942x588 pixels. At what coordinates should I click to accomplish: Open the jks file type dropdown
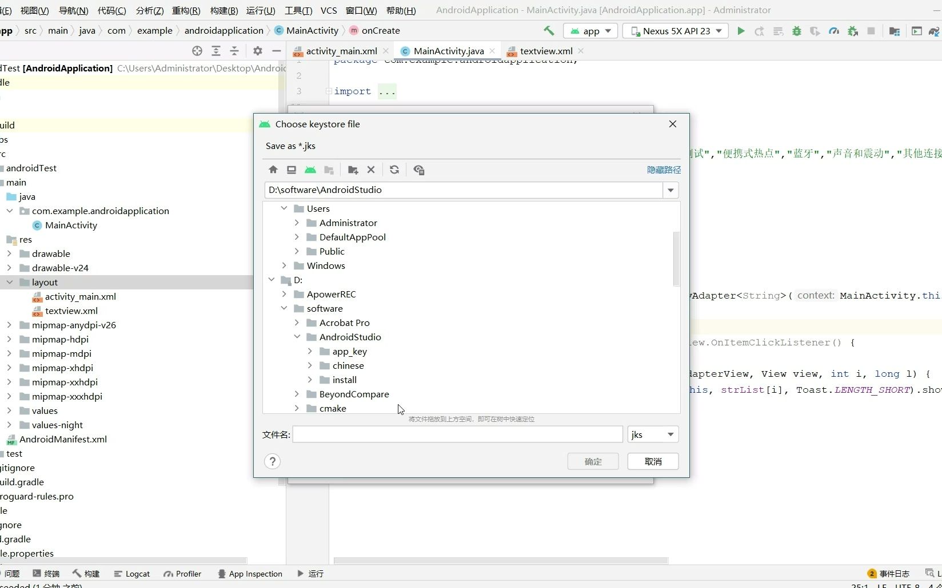tap(652, 434)
